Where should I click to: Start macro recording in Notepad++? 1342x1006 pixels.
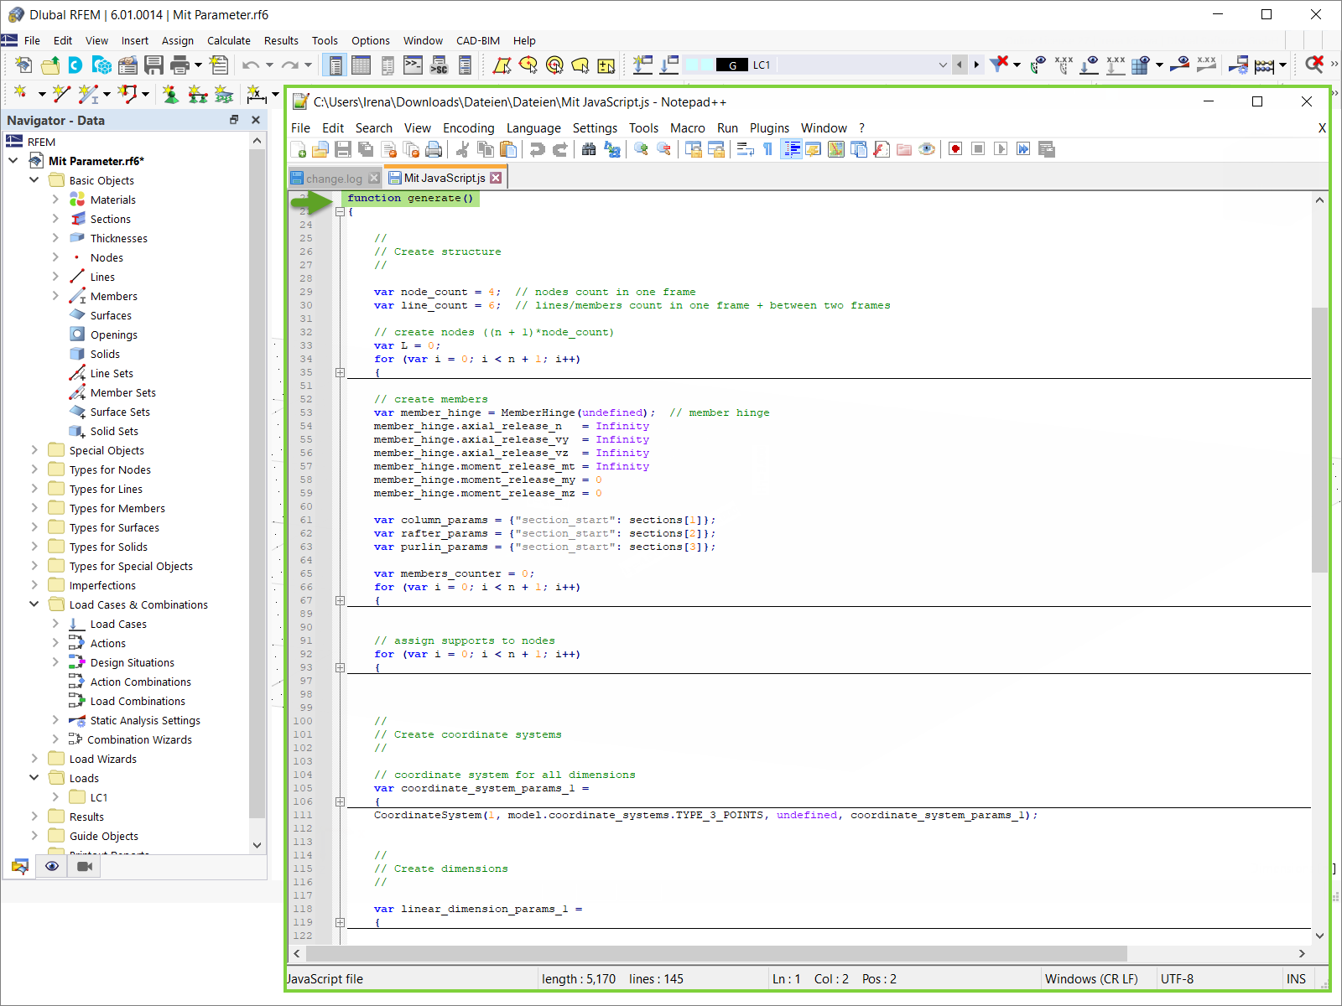955,148
